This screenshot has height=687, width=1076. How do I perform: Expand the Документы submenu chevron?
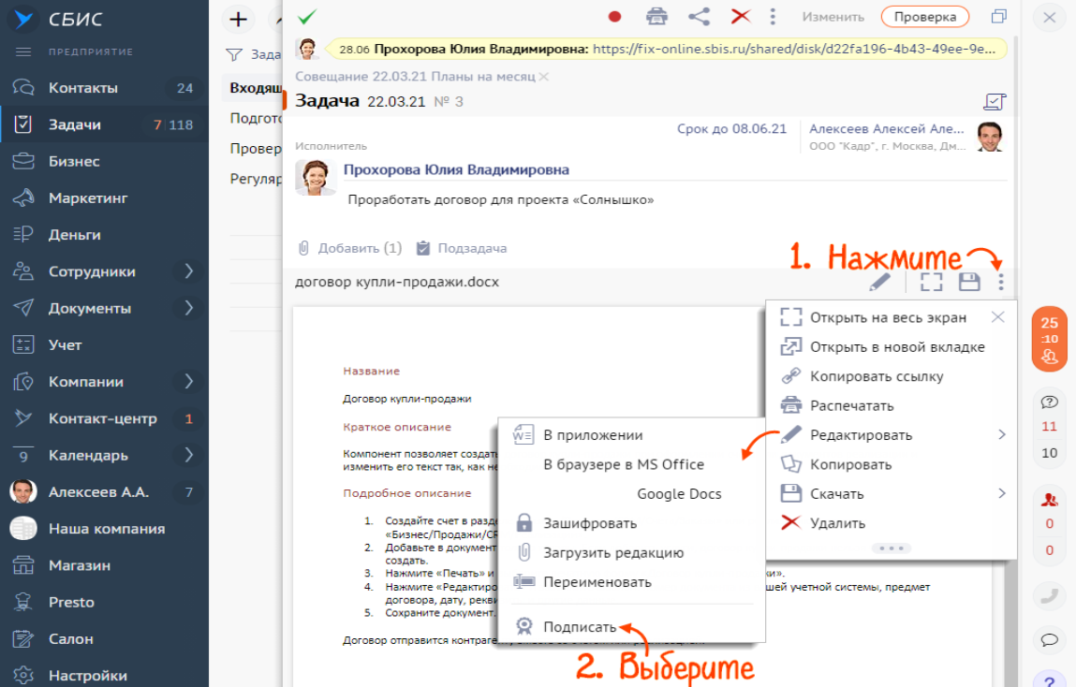[x=189, y=308]
